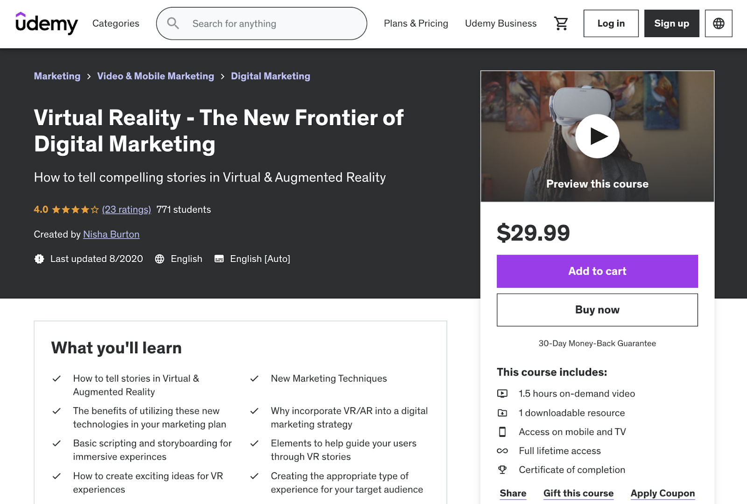The width and height of the screenshot is (747, 504).
Task: Open instructor Nisha Burton's profile link
Action: coord(111,234)
